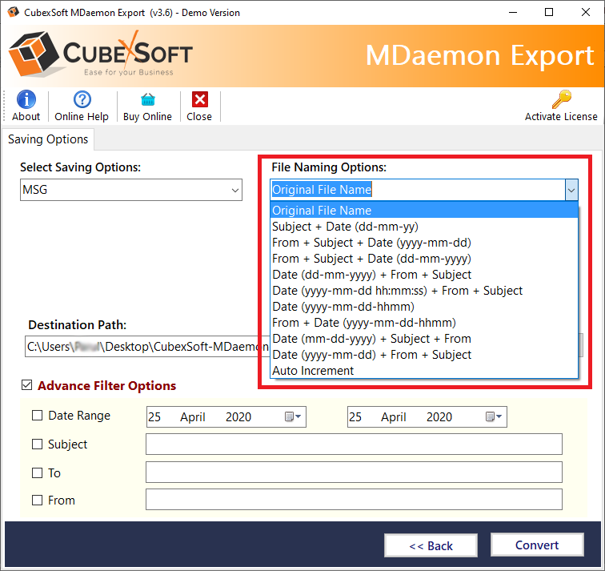This screenshot has width=605, height=571.
Task: Click the red Close toolbar icon
Action: (200, 99)
